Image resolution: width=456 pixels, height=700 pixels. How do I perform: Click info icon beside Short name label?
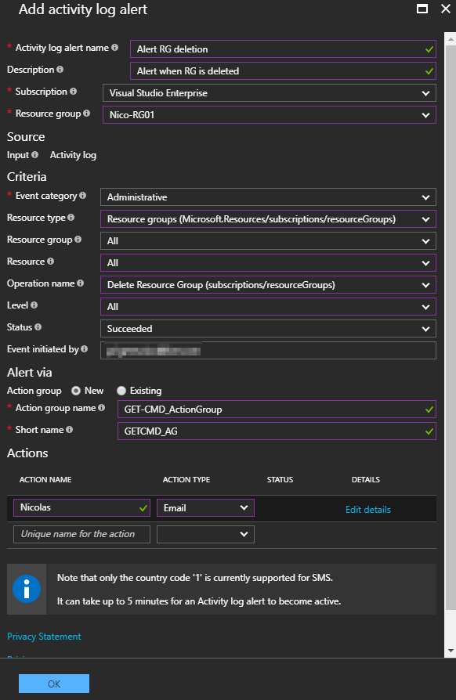point(69,429)
